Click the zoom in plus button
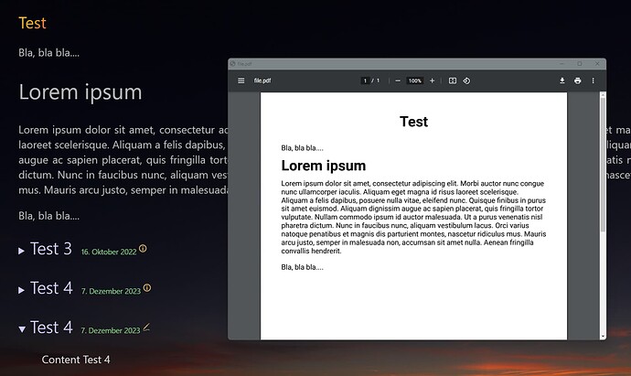Viewport: 631px width, 376px height. pyautogui.click(x=433, y=81)
